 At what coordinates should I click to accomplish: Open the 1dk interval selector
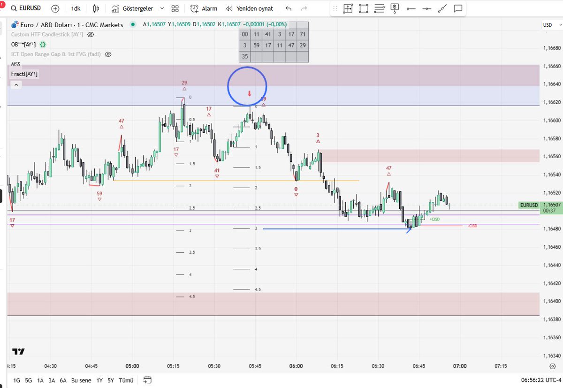point(76,8)
